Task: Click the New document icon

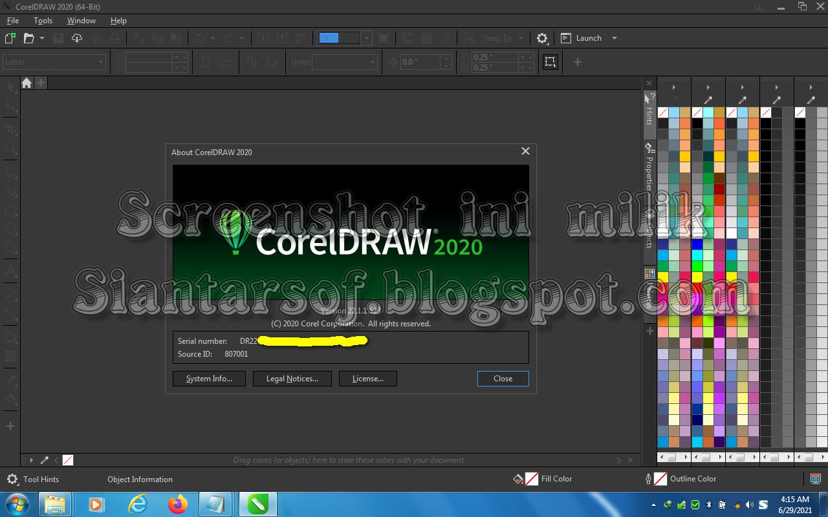Action: [x=10, y=38]
